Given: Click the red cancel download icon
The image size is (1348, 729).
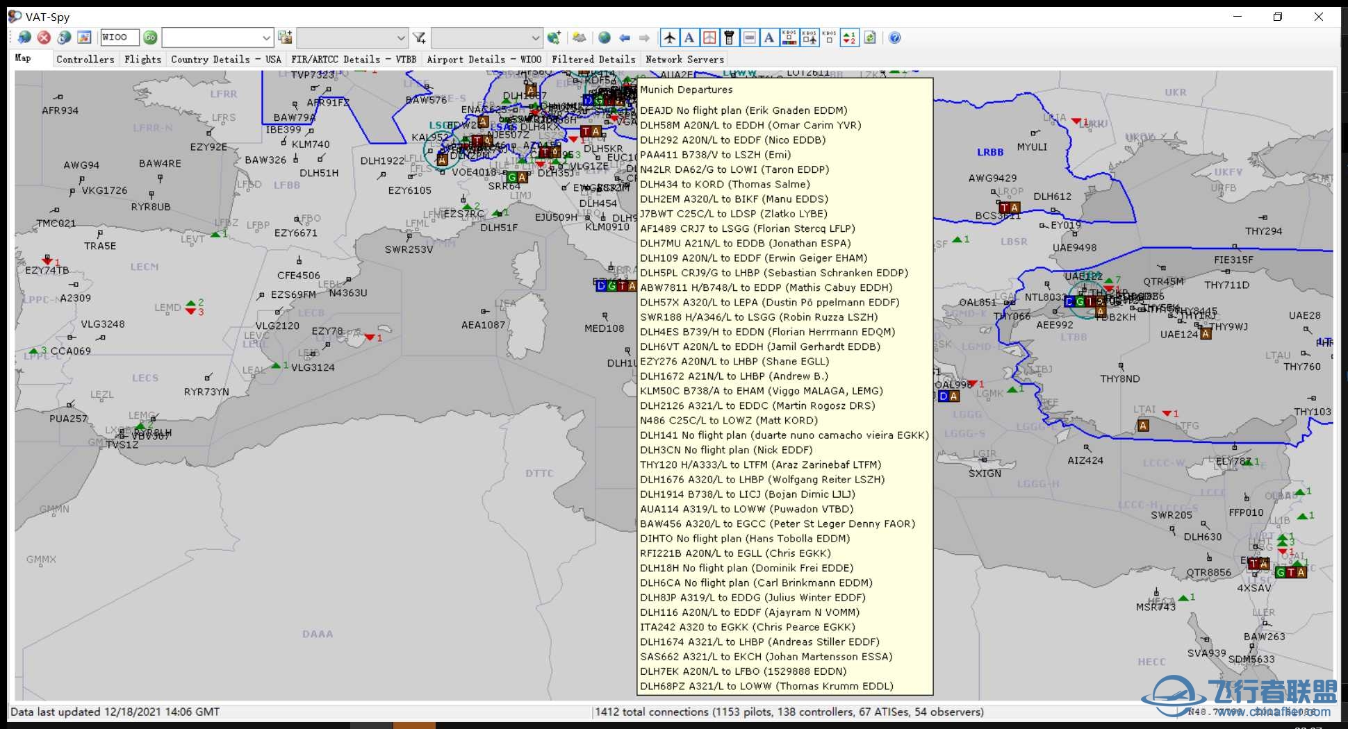Looking at the screenshot, I should (x=44, y=37).
